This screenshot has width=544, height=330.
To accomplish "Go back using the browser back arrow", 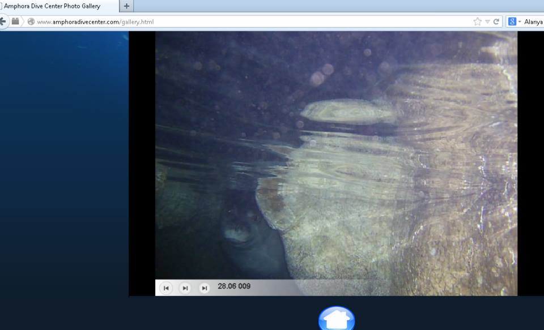I will (3, 22).
